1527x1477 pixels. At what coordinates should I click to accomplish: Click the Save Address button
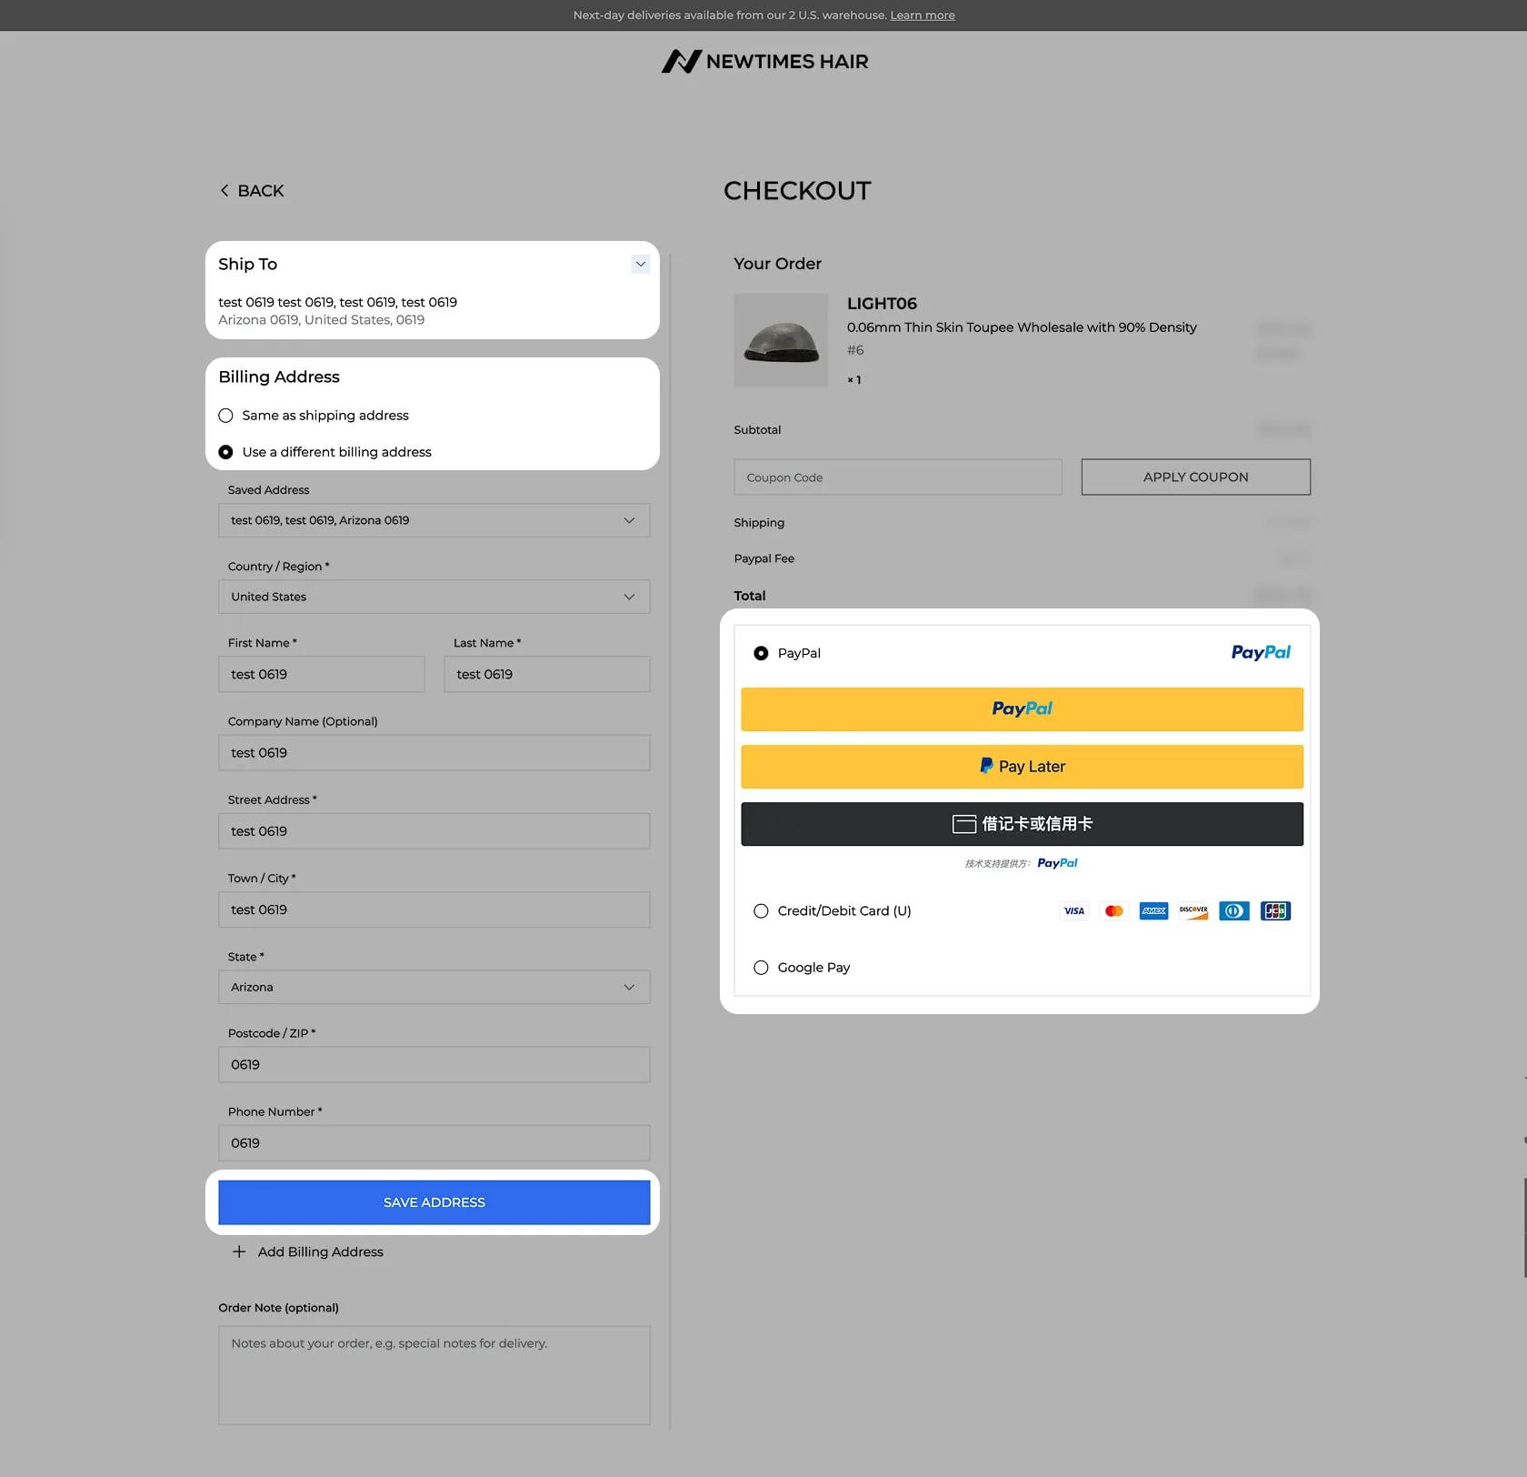(x=434, y=1202)
